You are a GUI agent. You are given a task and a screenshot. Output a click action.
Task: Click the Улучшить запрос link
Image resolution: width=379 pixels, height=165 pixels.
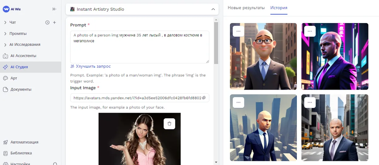93,66
